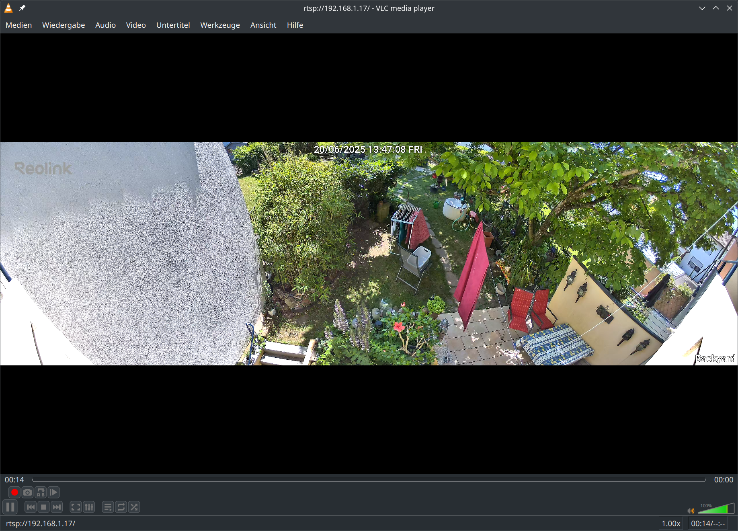Skip to next media item

pos(57,507)
